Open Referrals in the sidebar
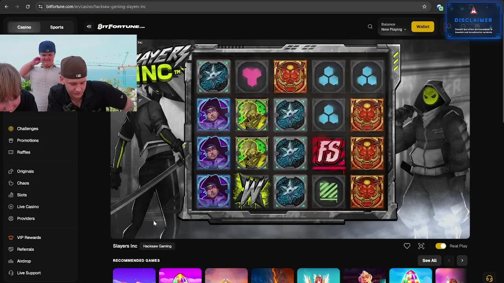504x283 pixels. [x=25, y=249]
